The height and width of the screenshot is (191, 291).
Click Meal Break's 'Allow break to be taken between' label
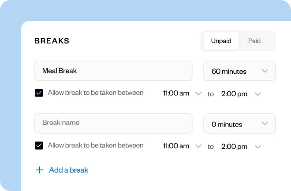tap(95, 93)
